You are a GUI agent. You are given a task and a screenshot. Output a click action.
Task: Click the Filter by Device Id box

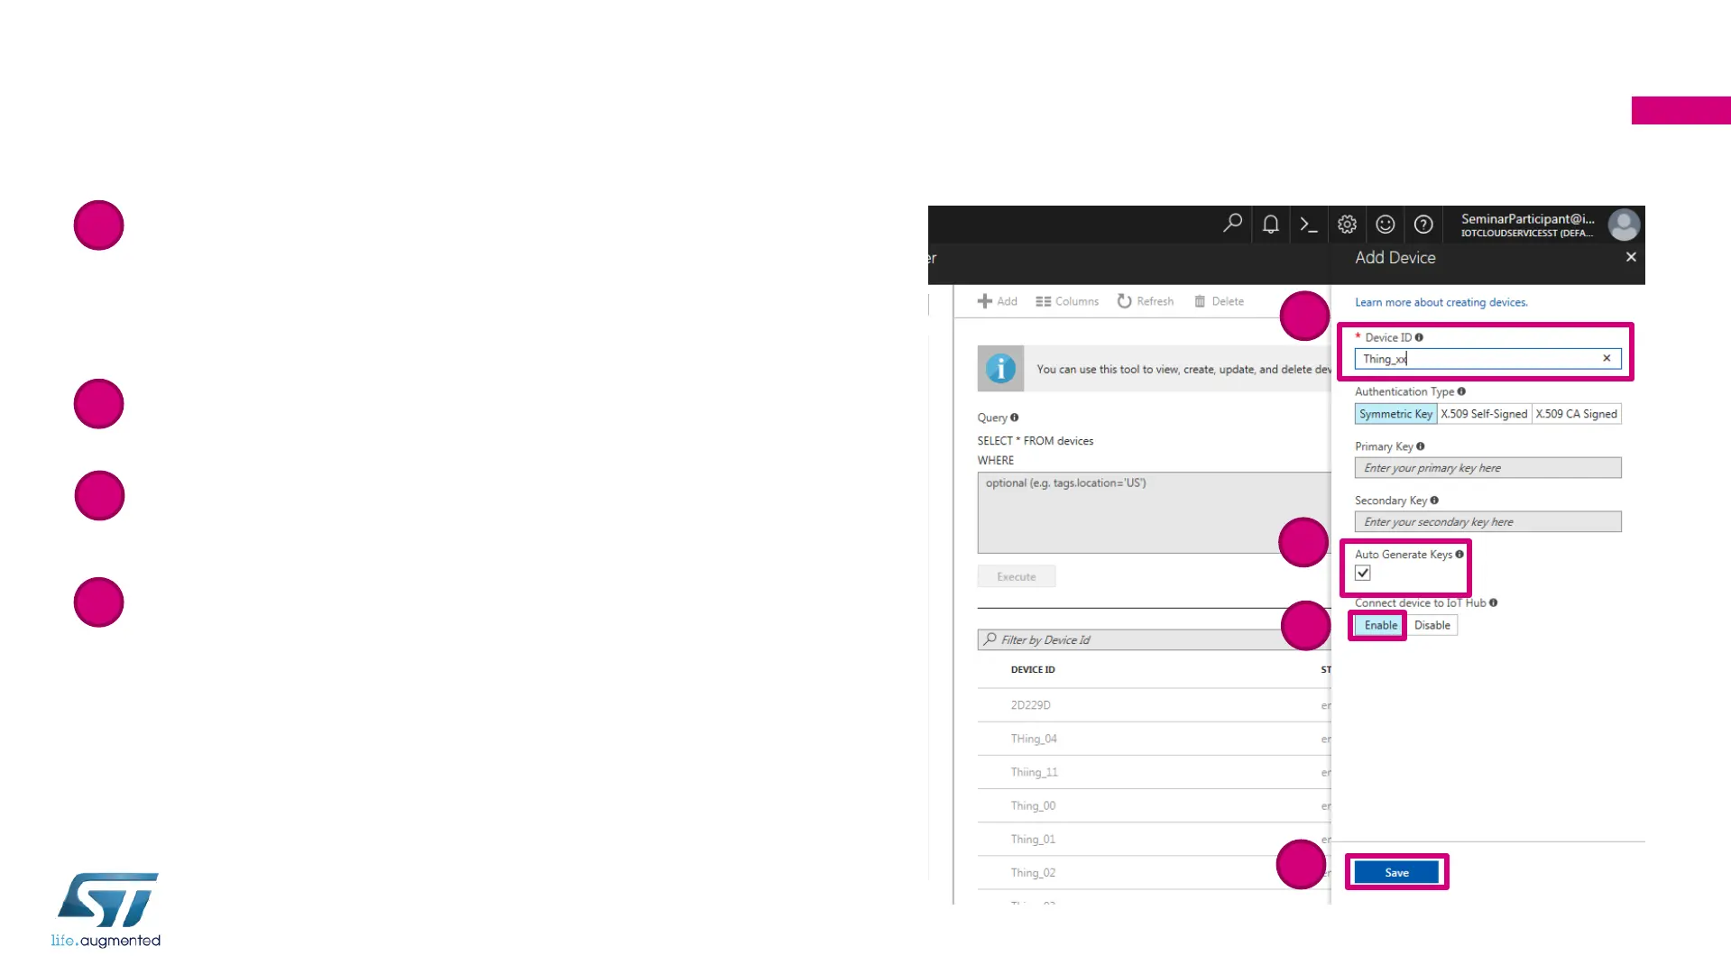coord(1154,639)
